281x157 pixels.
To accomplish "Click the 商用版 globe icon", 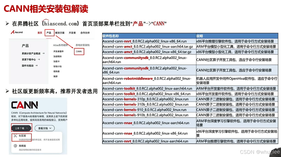I will click(x=15, y=146).
